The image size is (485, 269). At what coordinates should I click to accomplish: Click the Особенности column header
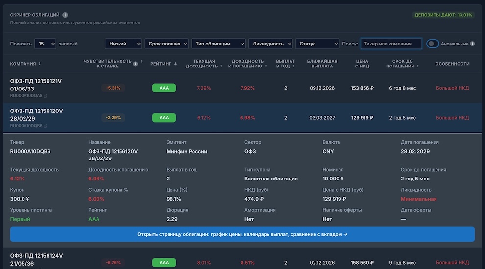(453, 64)
